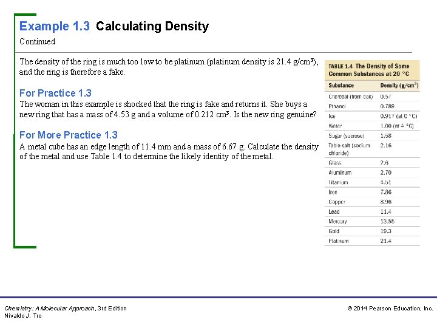Click the density value '4.51'
Screen dimensions: 437x328
pyautogui.click(x=386, y=182)
